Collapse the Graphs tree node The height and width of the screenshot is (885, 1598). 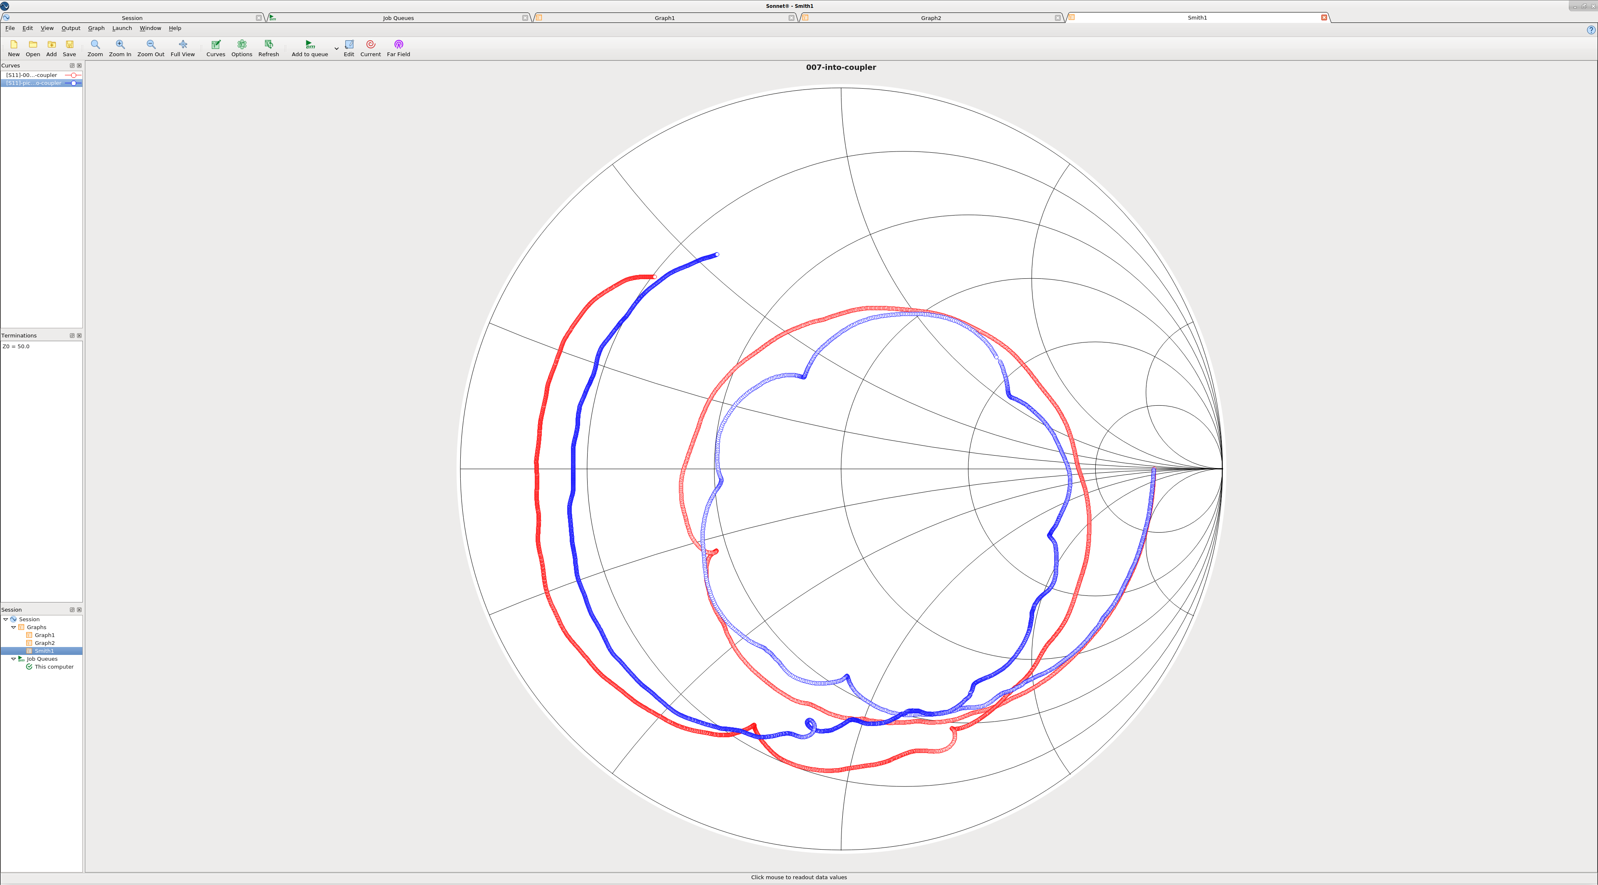14,627
